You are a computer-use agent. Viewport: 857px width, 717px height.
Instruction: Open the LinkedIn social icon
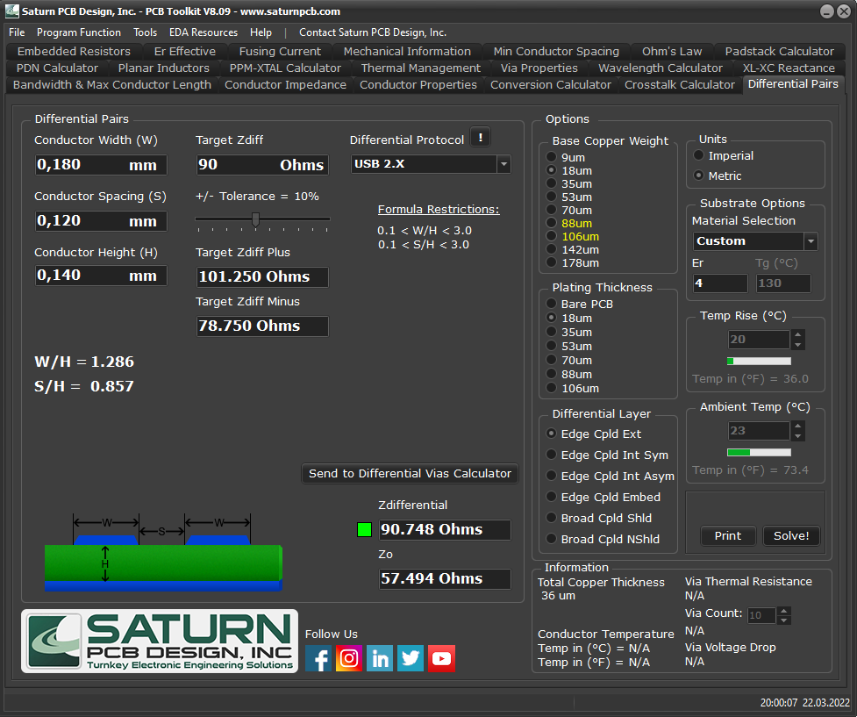[379, 658]
